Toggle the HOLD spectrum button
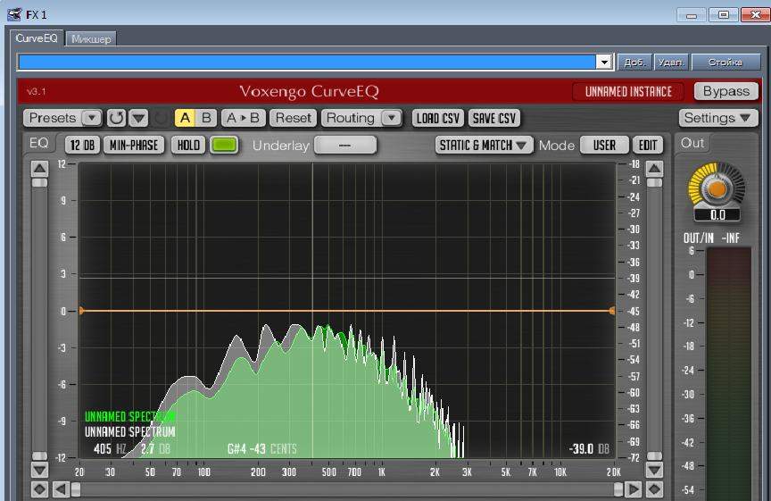The height and width of the screenshot is (501, 771). pos(187,145)
